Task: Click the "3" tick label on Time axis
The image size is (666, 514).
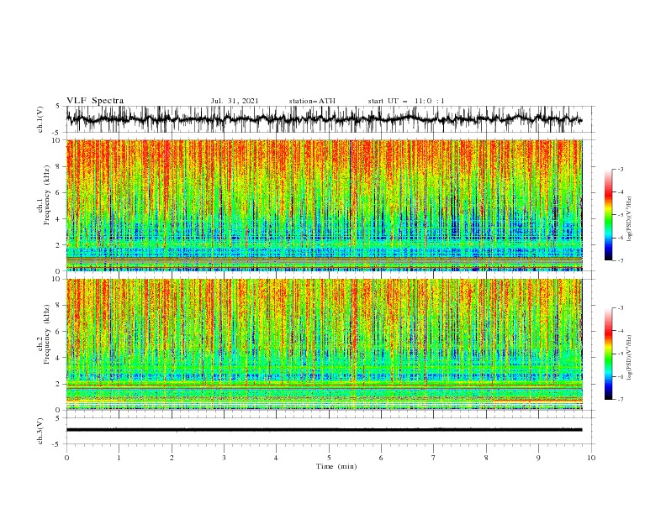Action: pyautogui.click(x=224, y=458)
